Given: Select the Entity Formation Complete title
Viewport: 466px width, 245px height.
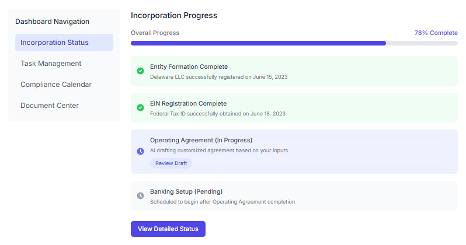Looking at the screenshot, I should [189, 66].
